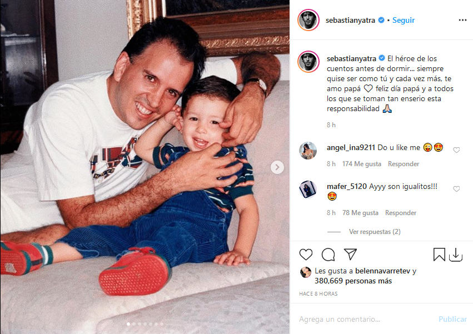Viewport: 473px width, 334px height.
Task: Expand Ver respuestas (2) replies
Action: point(375,232)
